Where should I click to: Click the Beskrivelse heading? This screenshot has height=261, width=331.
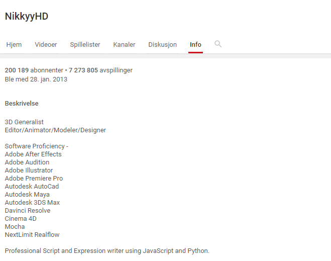click(22, 103)
